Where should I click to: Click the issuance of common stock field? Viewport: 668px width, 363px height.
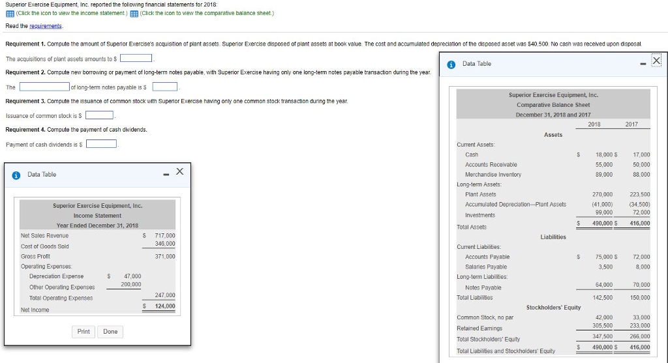click(99, 115)
